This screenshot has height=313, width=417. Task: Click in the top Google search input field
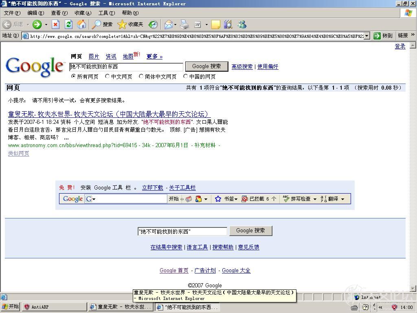(126, 66)
